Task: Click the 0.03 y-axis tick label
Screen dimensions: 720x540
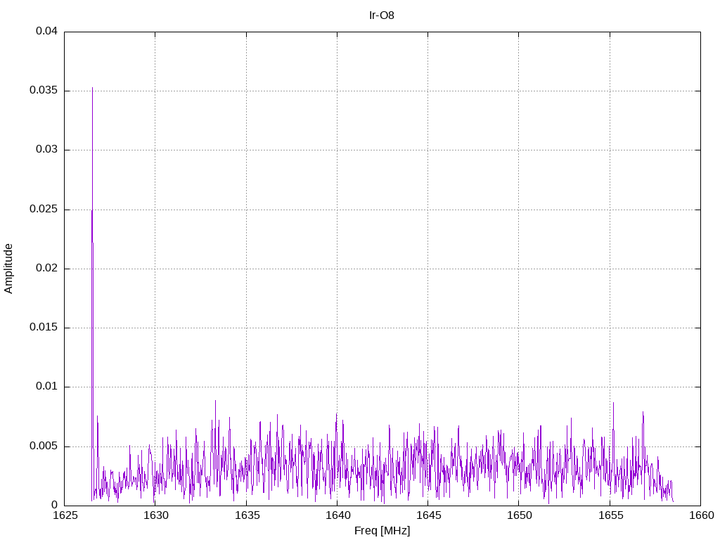Action: [x=46, y=150]
